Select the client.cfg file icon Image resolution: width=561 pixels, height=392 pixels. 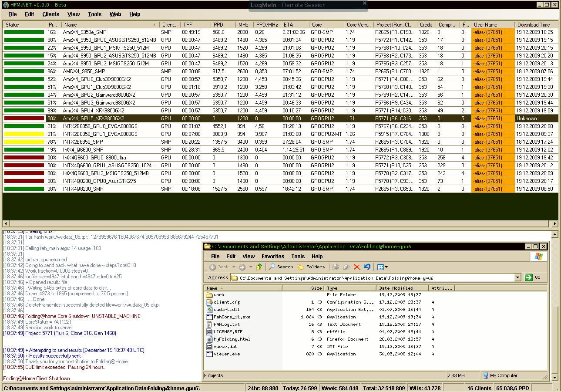click(x=209, y=302)
